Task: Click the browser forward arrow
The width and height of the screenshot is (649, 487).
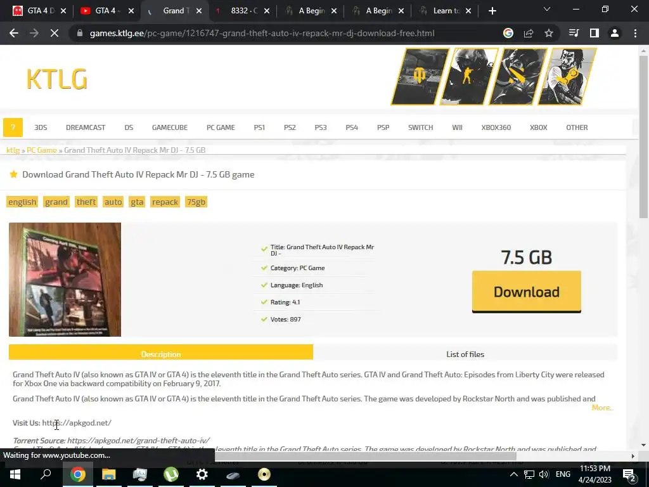Action: 34,33
